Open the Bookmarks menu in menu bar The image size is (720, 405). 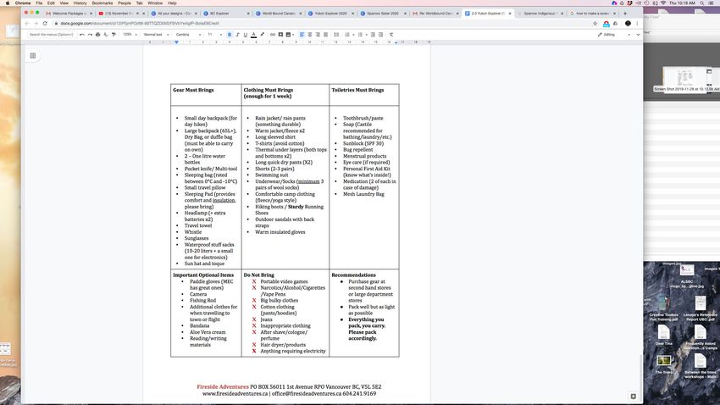click(x=102, y=3)
